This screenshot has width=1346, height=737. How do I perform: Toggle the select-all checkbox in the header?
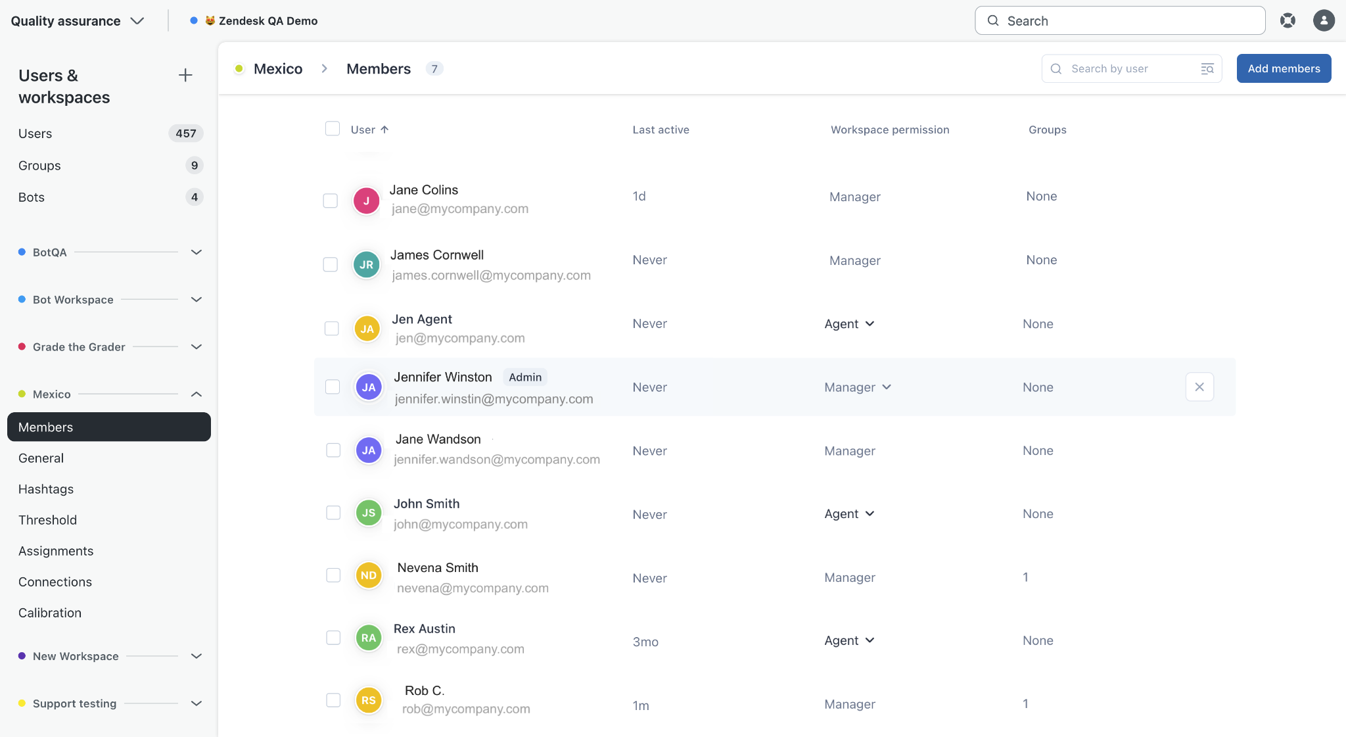333,128
